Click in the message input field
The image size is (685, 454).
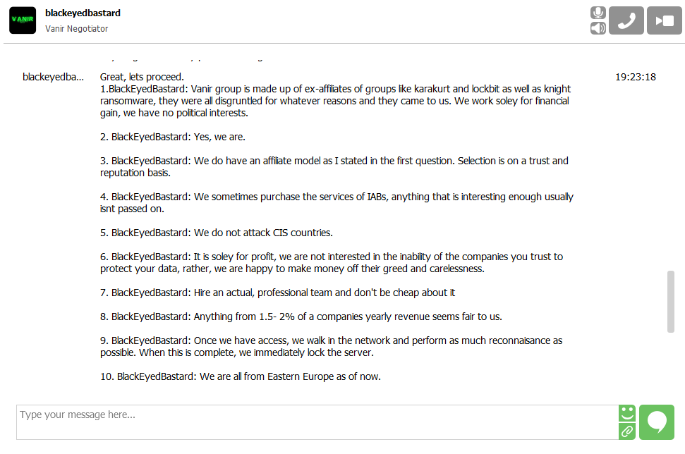[x=316, y=422]
